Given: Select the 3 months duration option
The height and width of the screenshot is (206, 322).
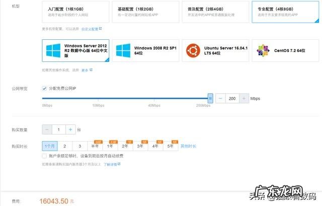Looking at the screenshot, I should [x=80, y=146].
